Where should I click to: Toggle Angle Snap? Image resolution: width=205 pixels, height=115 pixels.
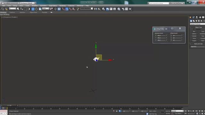coord(67,9)
